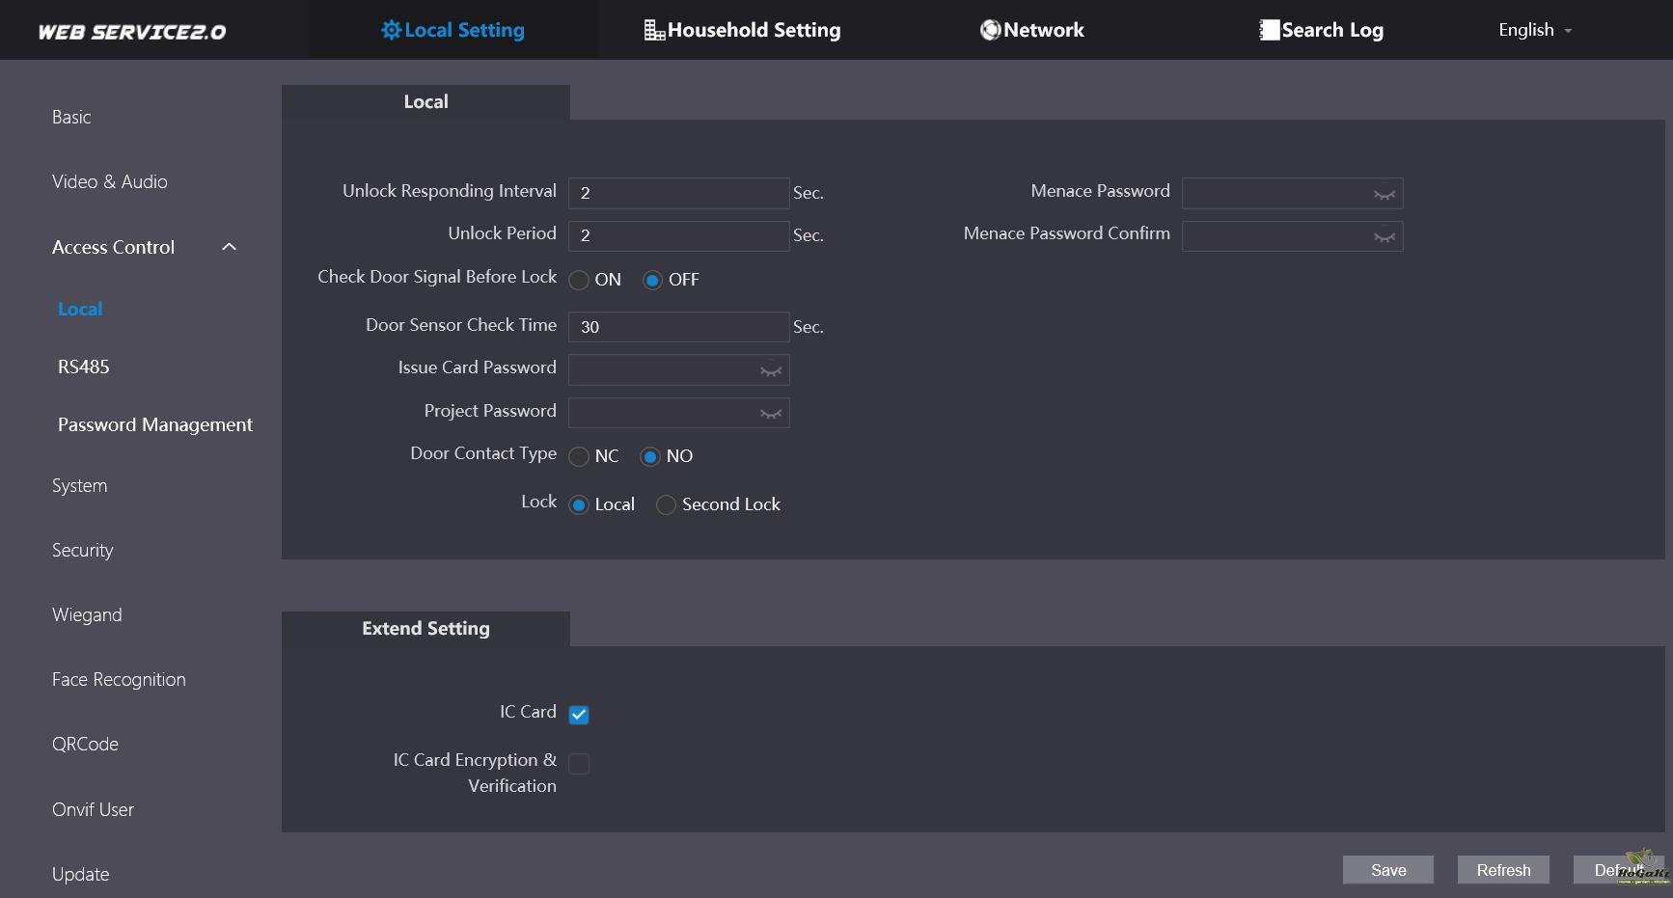Screen dimensions: 1673x898
Task: Open the English language dropdown
Action: tap(1534, 30)
